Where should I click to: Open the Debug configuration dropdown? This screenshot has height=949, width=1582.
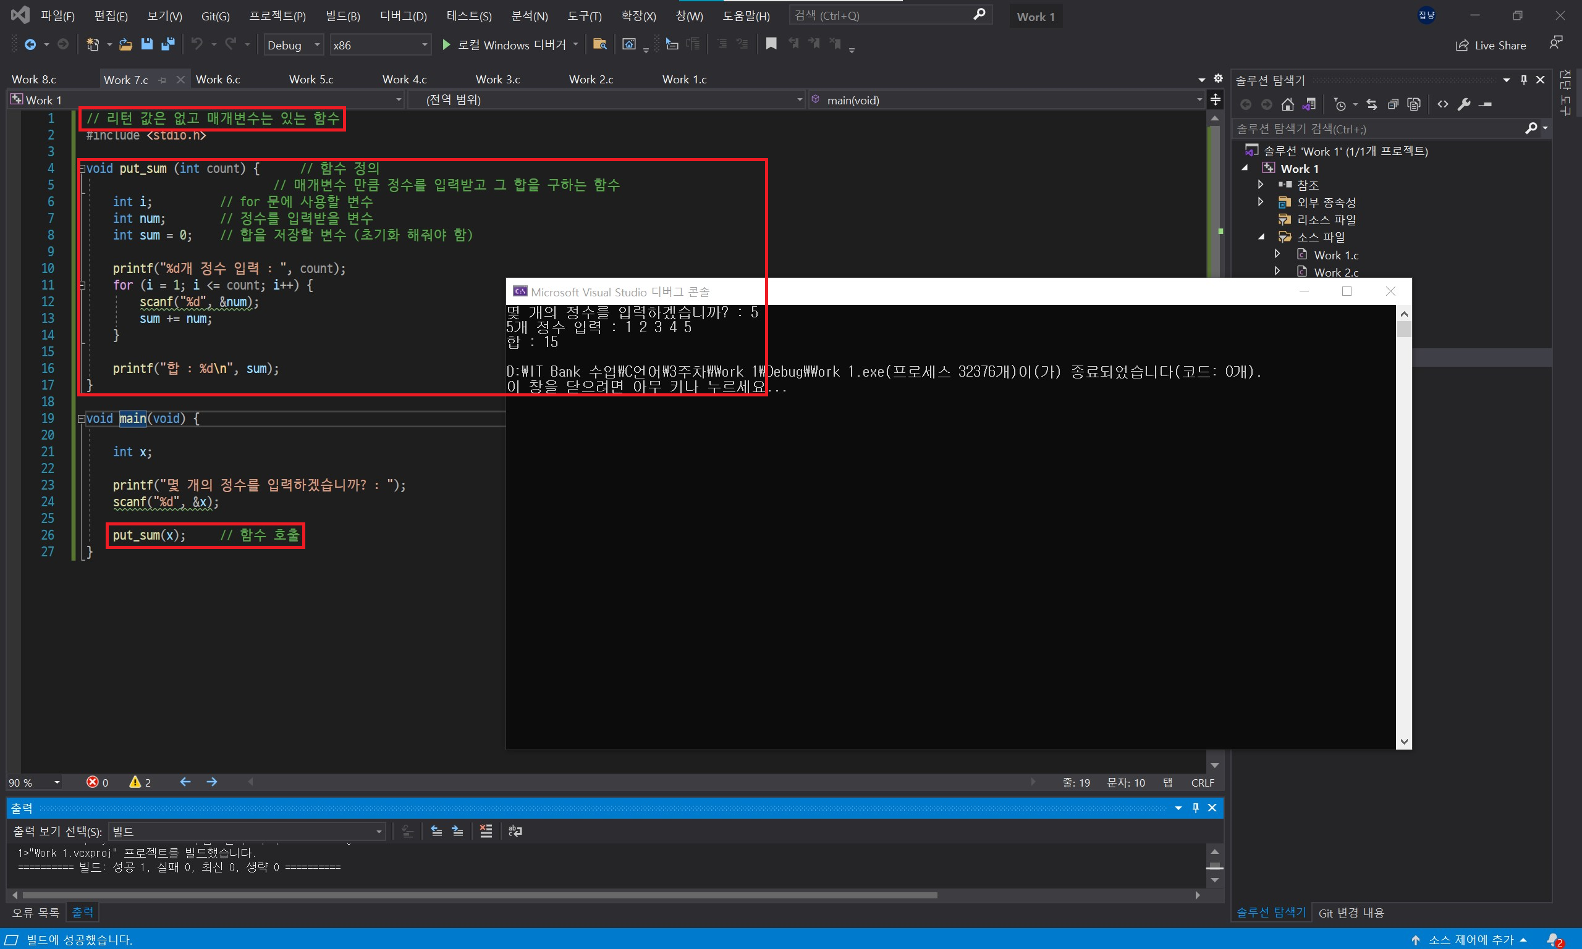point(293,44)
